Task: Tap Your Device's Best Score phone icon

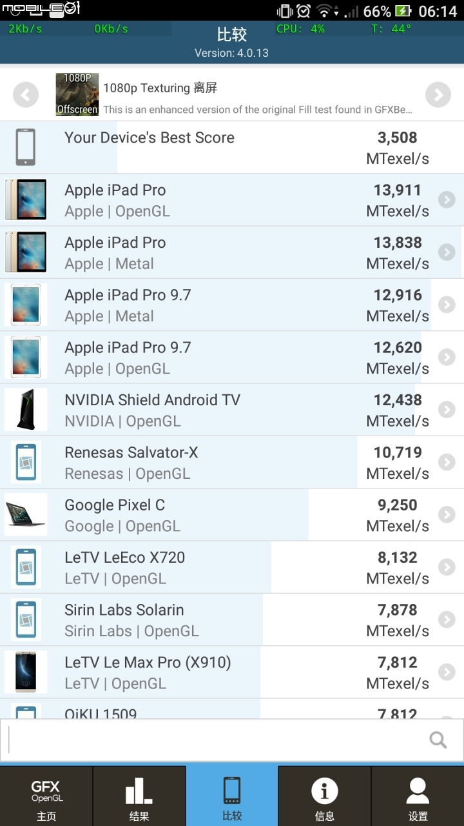Action: tap(26, 147)
